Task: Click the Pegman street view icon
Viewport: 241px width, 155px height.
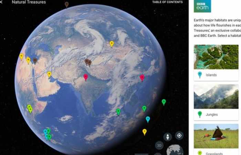Action: click(168, 137)
